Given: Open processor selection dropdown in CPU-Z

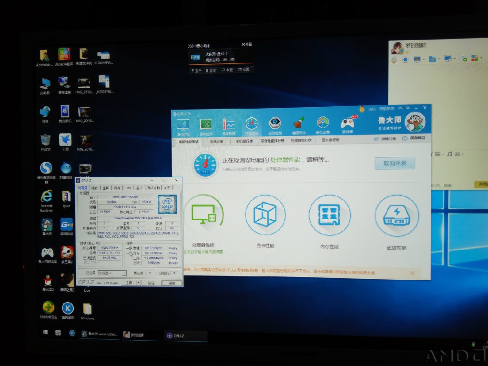Looking at the screenshot, I should click(x=112, y=273).
